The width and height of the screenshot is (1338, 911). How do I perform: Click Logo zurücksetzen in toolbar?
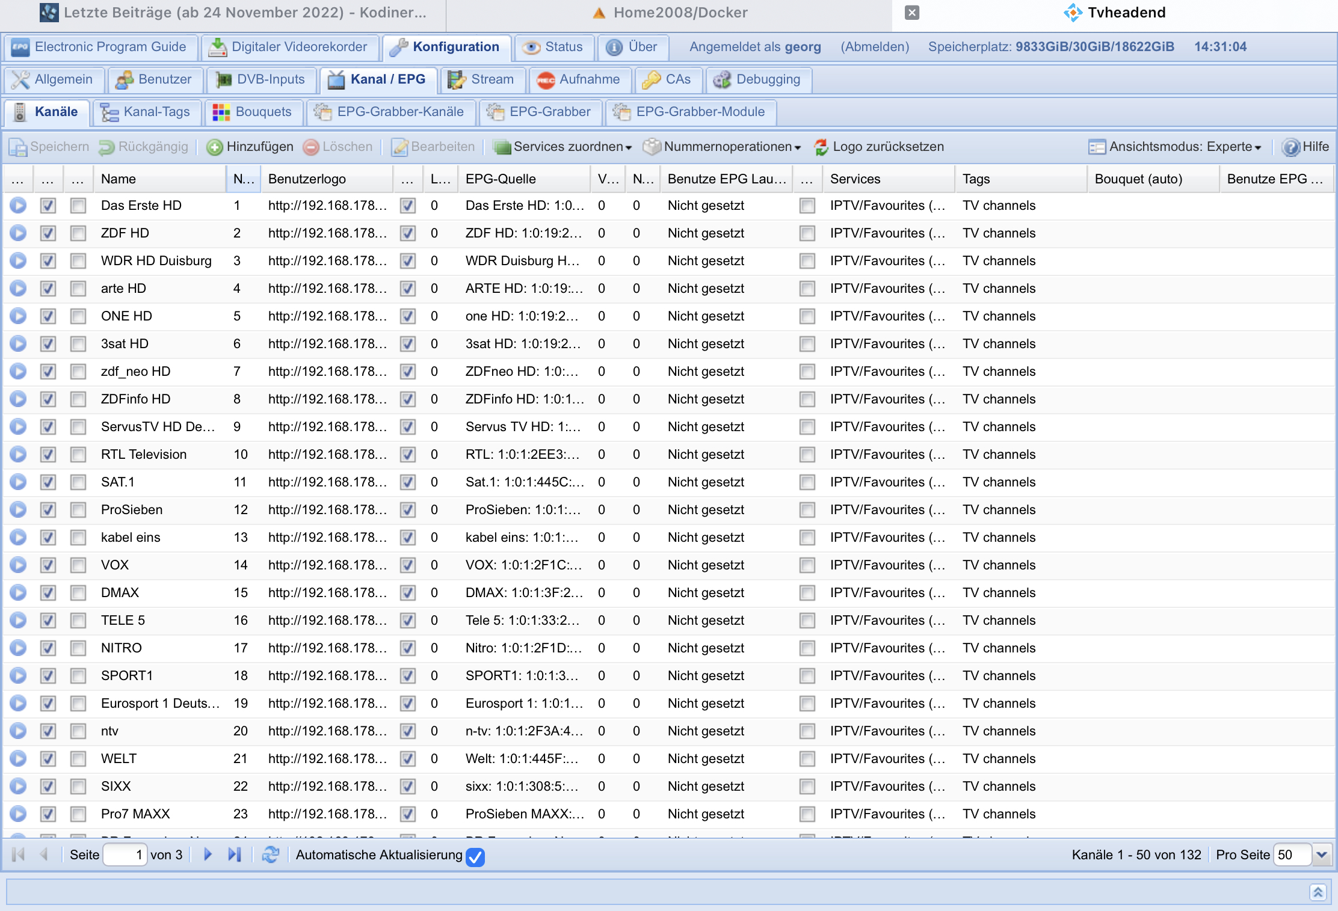coord(879,147)
